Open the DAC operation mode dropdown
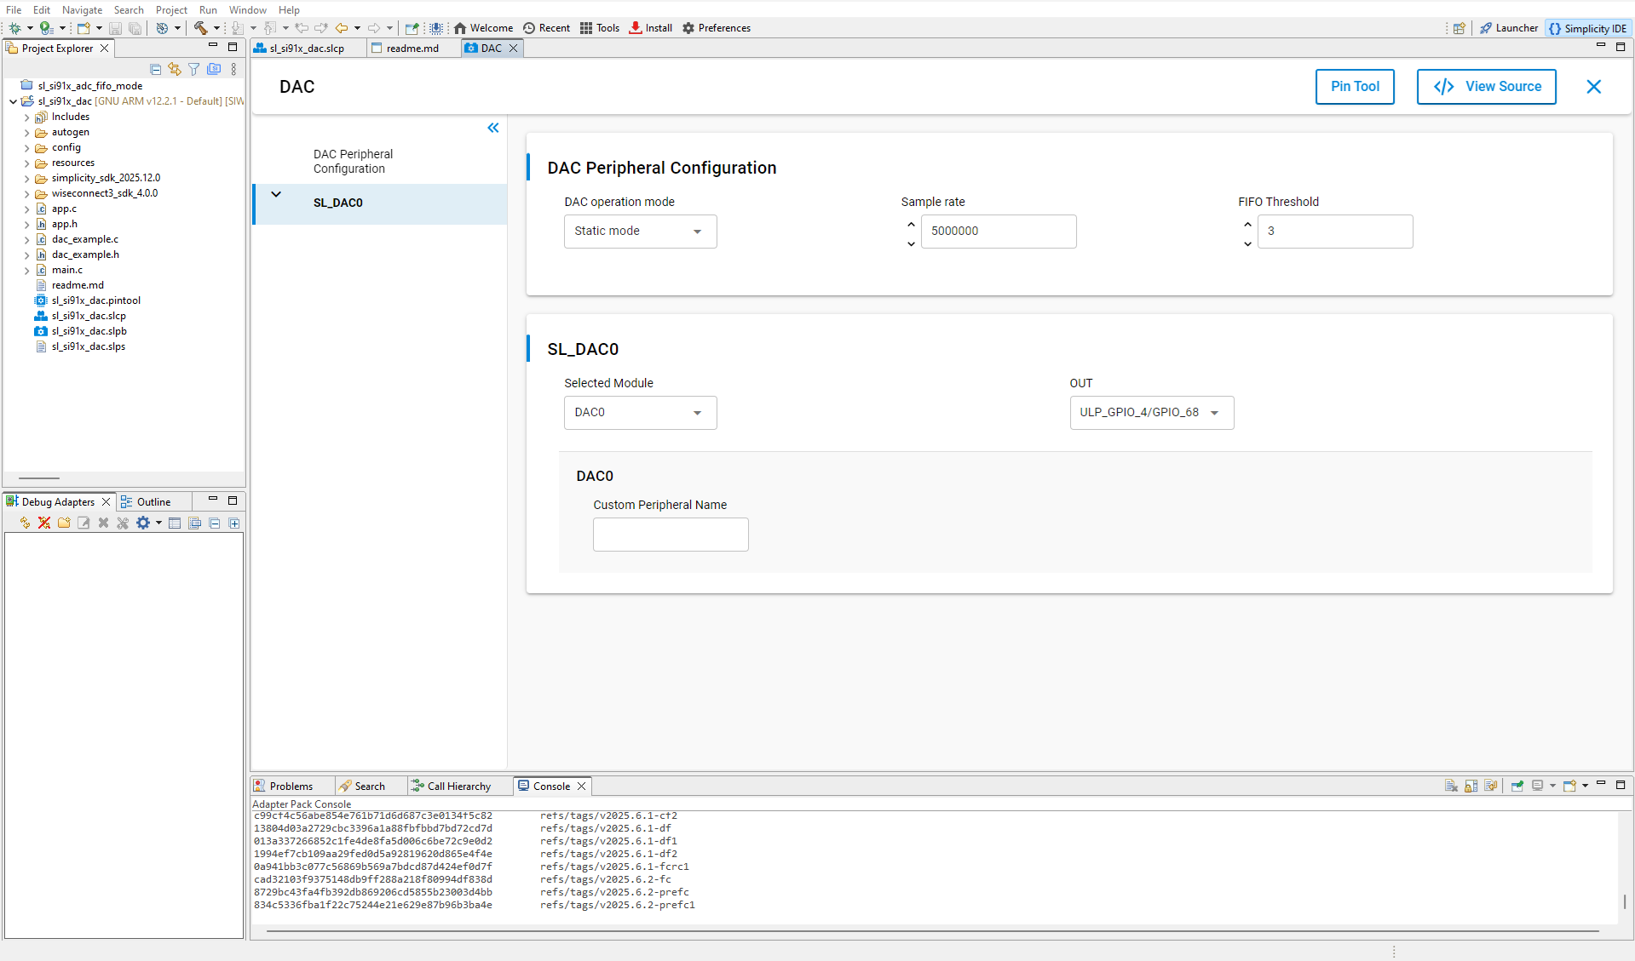 pyautogui.click(x=640, y=232)
